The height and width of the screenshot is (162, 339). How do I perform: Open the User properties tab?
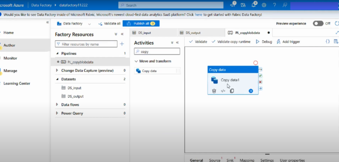pyautogui.click(x=292, y=160)
